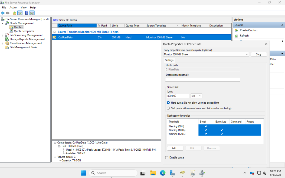The width and height of the screenshot is (285, 178).
Task: Show hidden system tray icons chevron
Action: 245,173
